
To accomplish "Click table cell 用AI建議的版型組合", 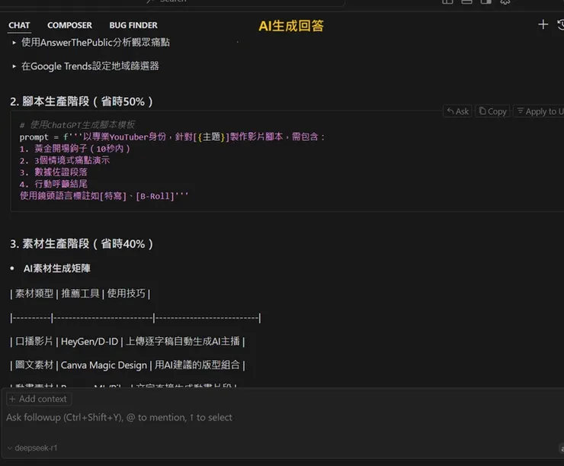I will click(197, 365).
